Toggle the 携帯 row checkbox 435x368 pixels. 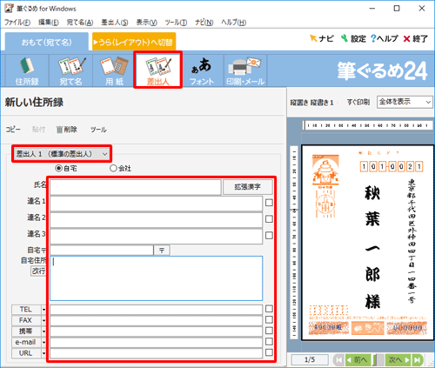point(269,331)
